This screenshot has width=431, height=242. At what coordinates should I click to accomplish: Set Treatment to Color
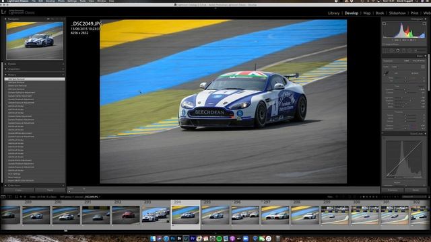pyautogui.click(x=407, y=61)
